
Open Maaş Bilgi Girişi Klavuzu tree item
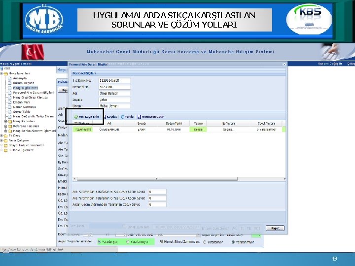point(31,97)
